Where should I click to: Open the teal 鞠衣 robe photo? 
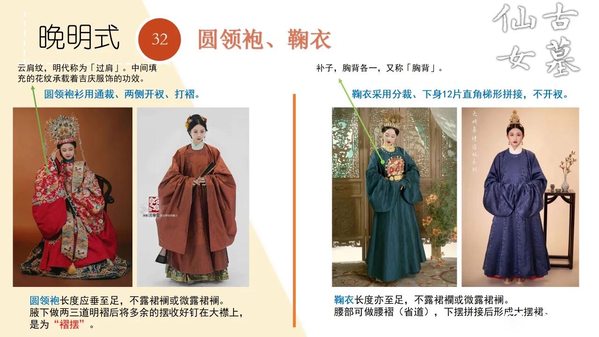point(394,197)
